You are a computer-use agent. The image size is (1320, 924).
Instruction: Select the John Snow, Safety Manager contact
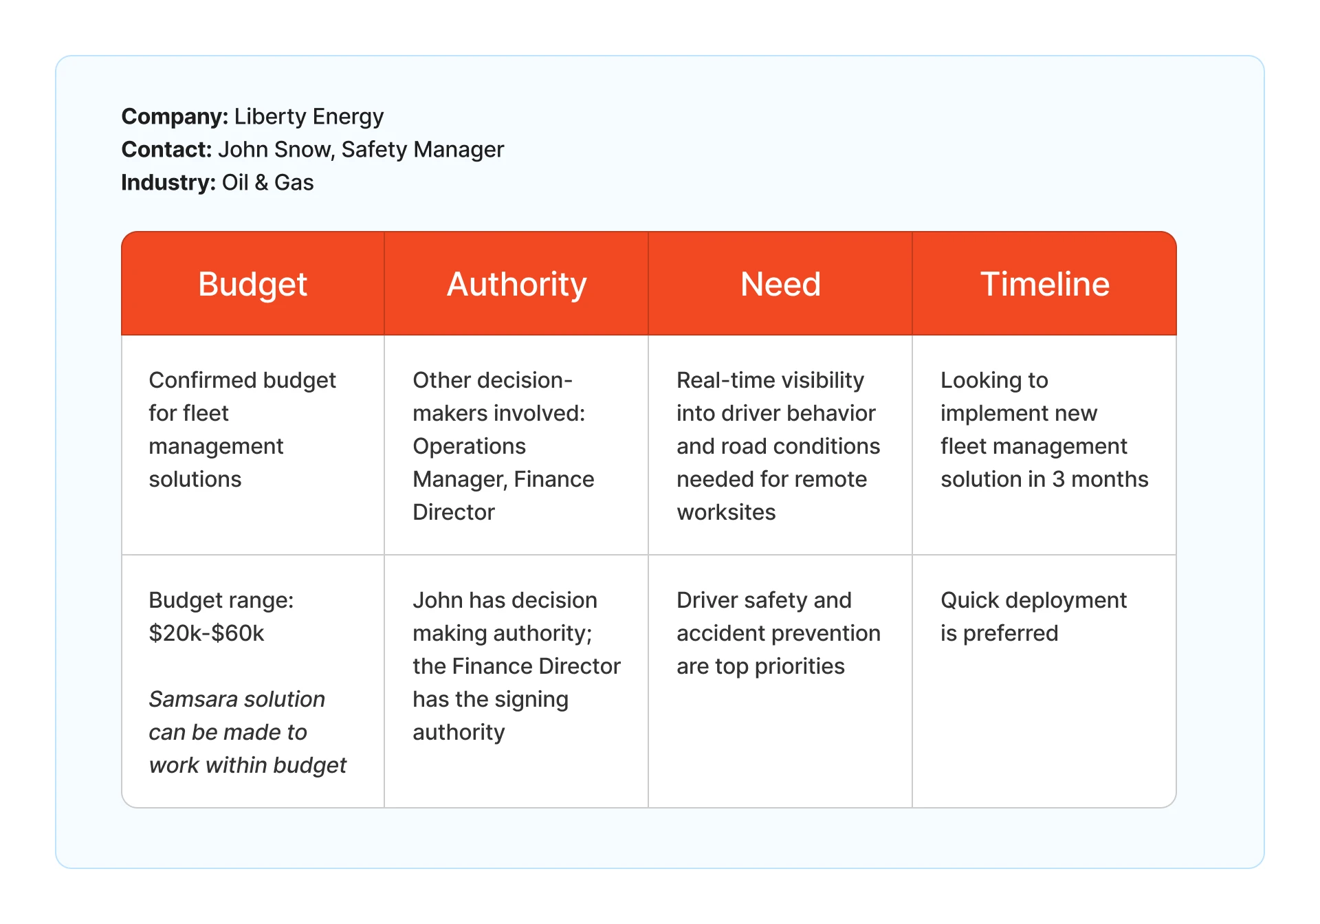[361, 150]
